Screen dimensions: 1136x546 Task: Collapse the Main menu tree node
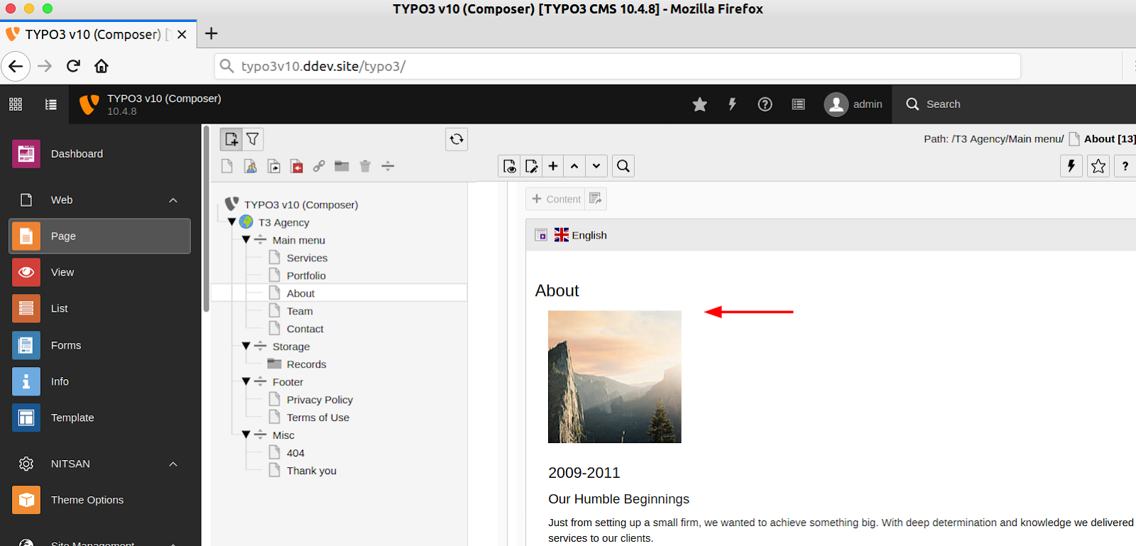pyautogui.click(x=246, y=240)
